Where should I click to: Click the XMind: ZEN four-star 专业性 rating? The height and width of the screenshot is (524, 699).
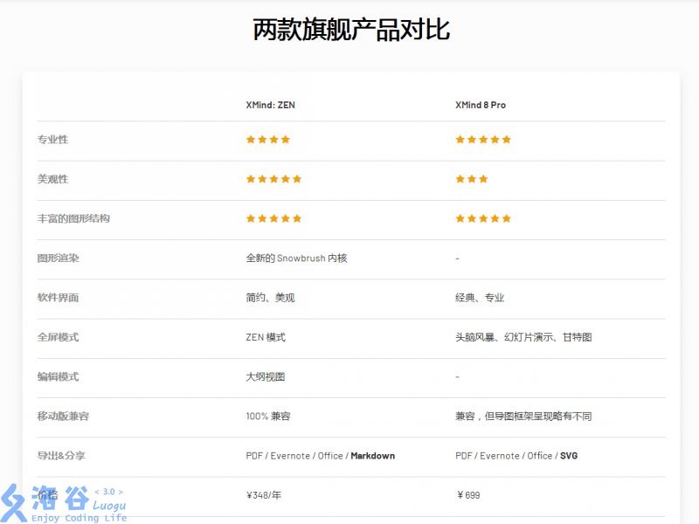tap(268, 140)
